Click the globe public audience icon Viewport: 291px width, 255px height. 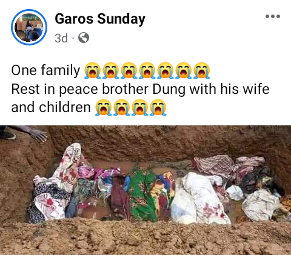[84, 38]
